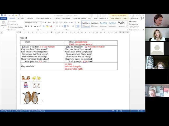Image resolution: width=169 pixels, height=126 pixels.
Task: Click the Redo icon in the quick access toolbar
Action: pyautogui.click(x=13, y=15)
